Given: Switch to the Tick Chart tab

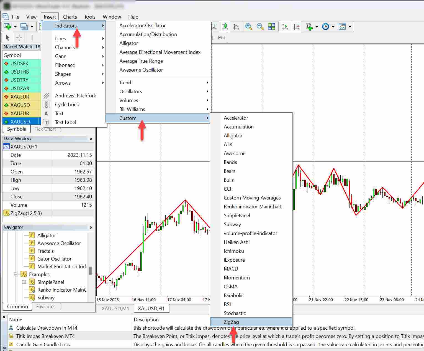Looking at the screenshot, I should [45, 129].
